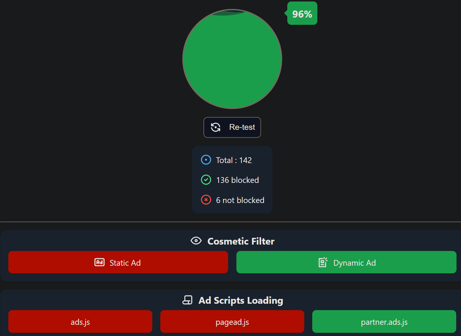Image resolution: width=461 pixels, height=336 pixels.
Task: Click the Re-test button
Action: click(232, 127)
